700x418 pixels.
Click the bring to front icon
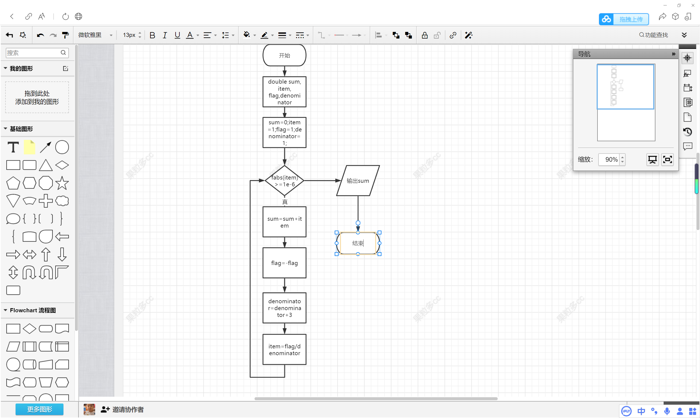click(x=396, y=35)
